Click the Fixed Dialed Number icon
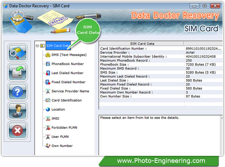Screen dimensions: 225x167 tap(48, 82)
